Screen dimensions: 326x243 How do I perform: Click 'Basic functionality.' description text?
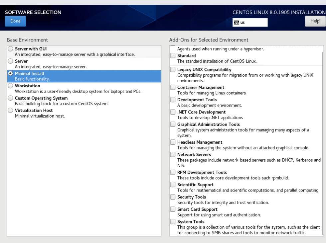(32, 79)
